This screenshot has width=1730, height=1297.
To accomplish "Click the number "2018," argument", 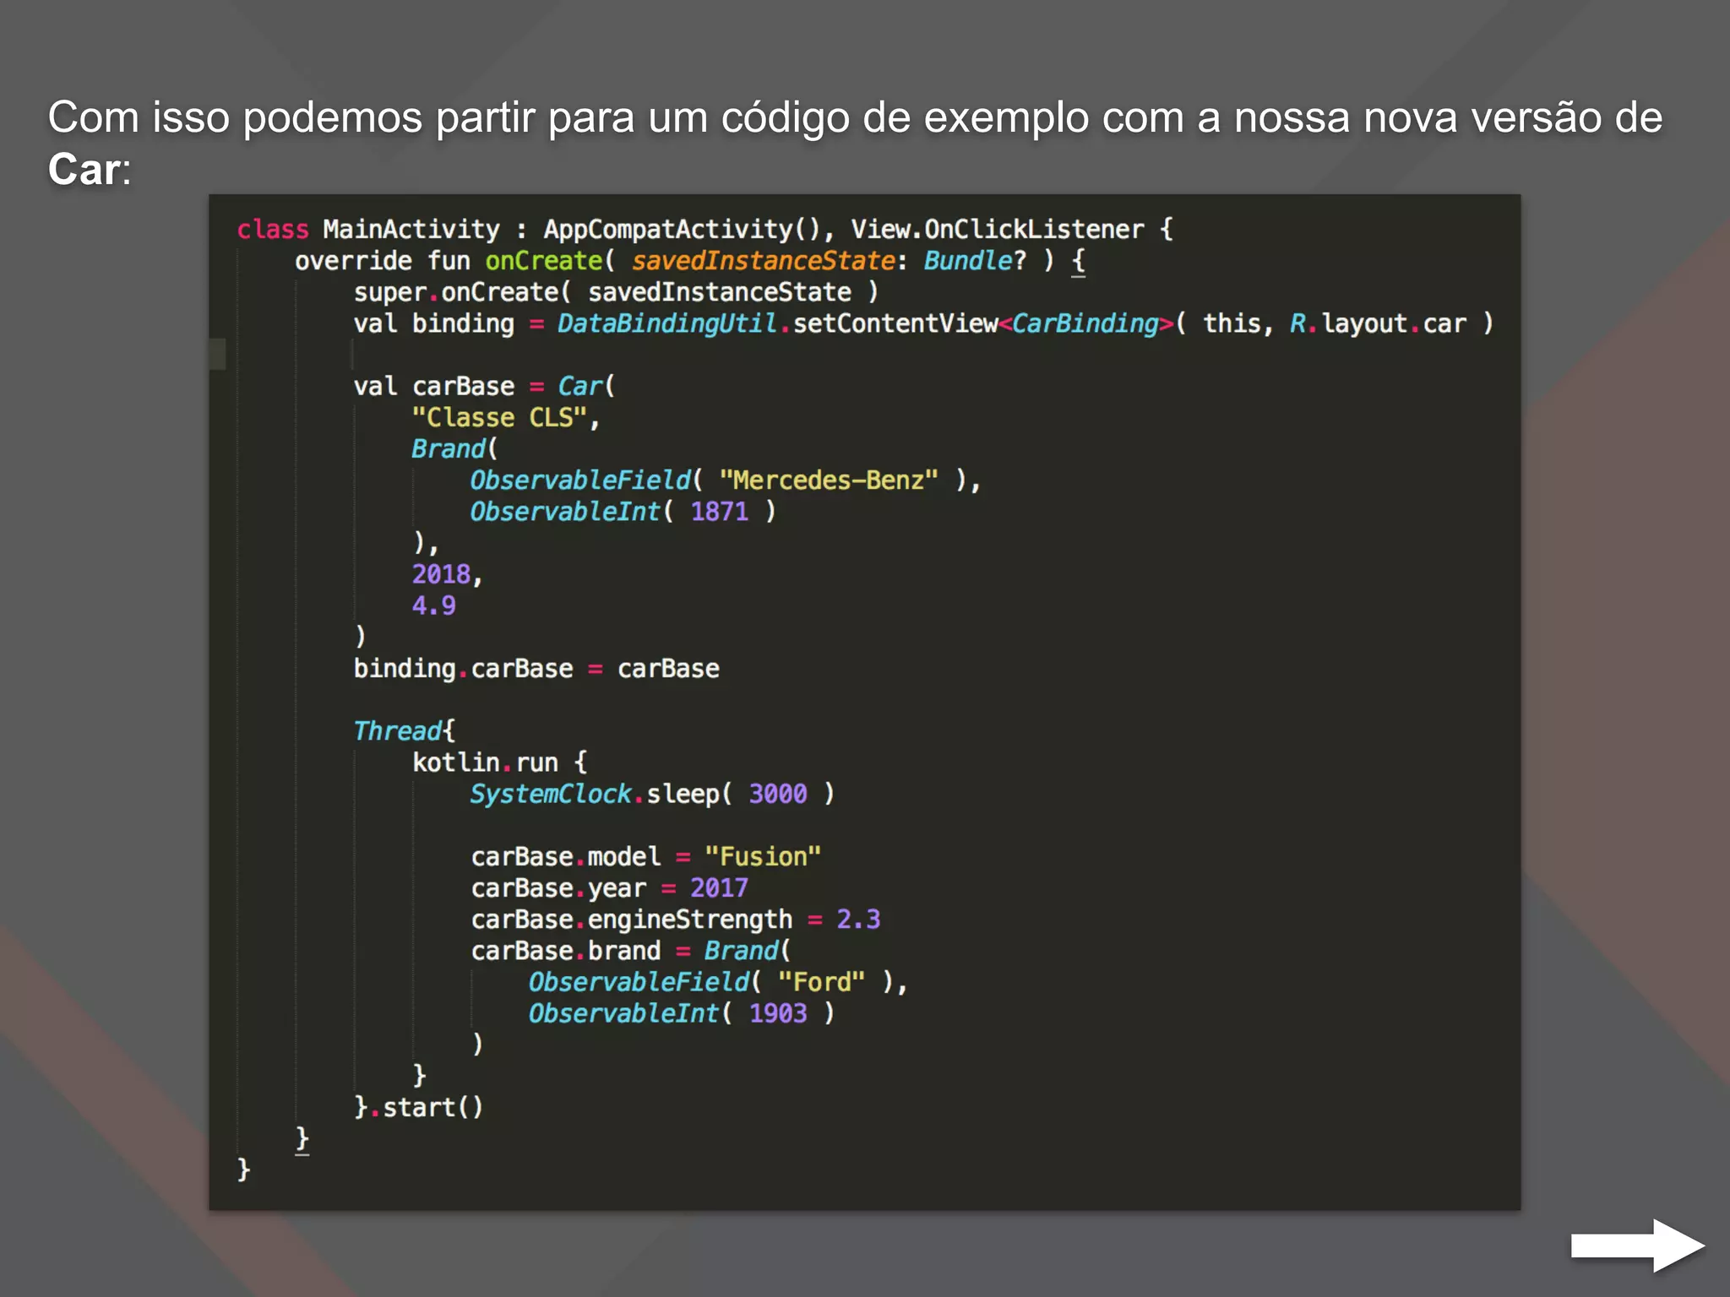I will pos(447,574).
